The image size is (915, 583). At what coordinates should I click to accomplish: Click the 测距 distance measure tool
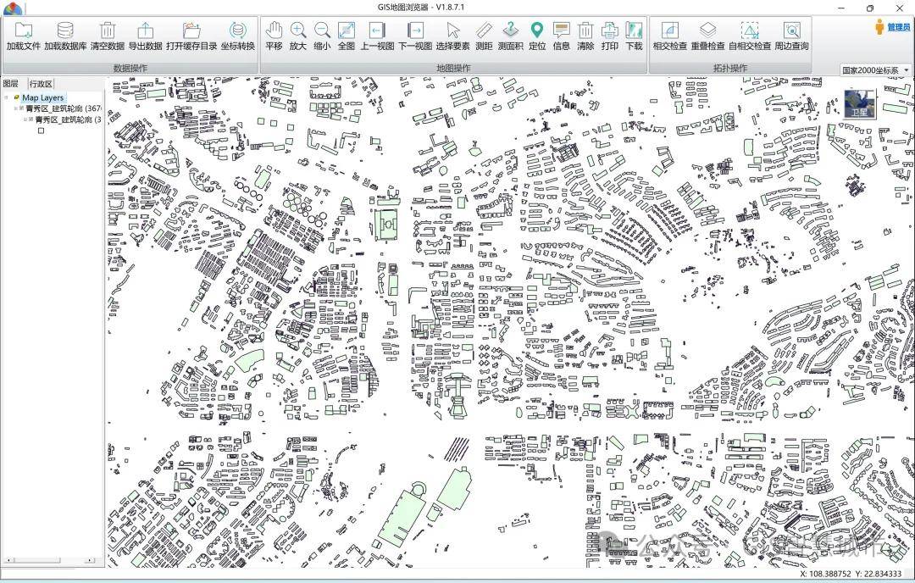click(483, 36)
